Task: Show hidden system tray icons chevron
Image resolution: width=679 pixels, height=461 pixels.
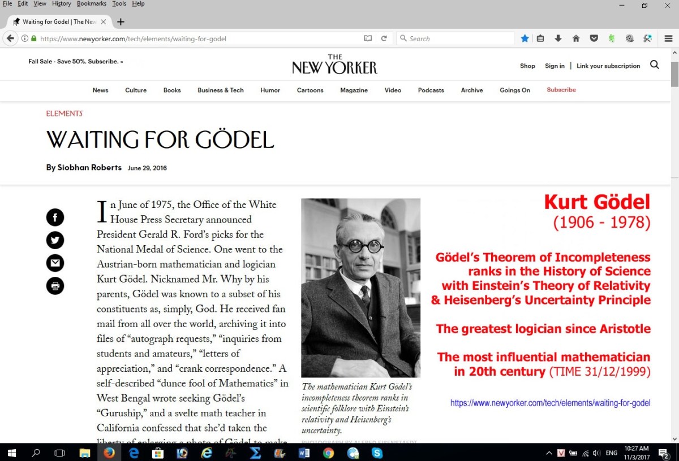Action: click(549, 453)
